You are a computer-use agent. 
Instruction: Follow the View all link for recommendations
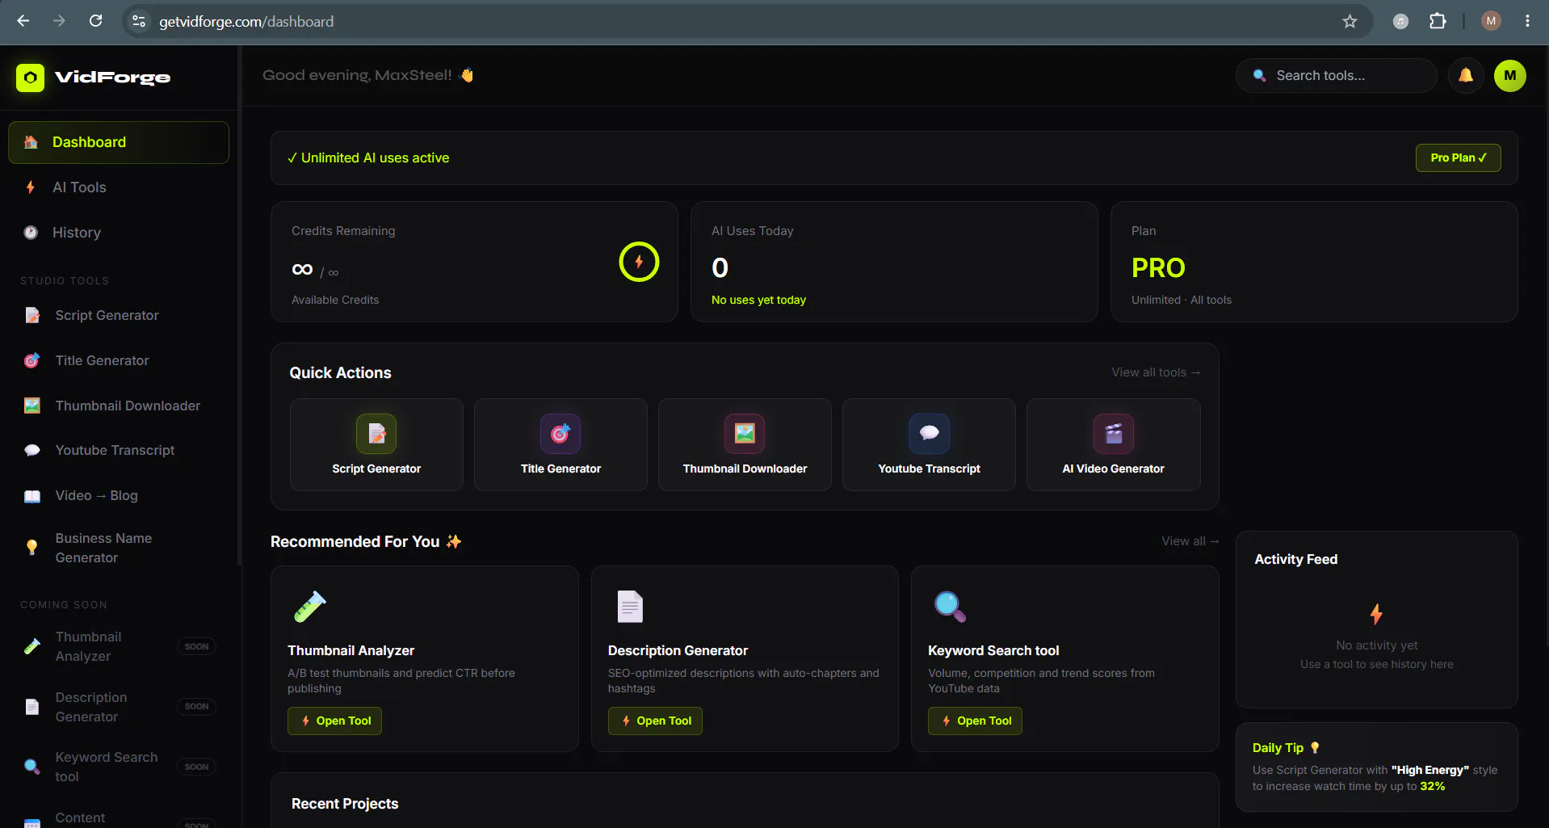[1190, 541]
